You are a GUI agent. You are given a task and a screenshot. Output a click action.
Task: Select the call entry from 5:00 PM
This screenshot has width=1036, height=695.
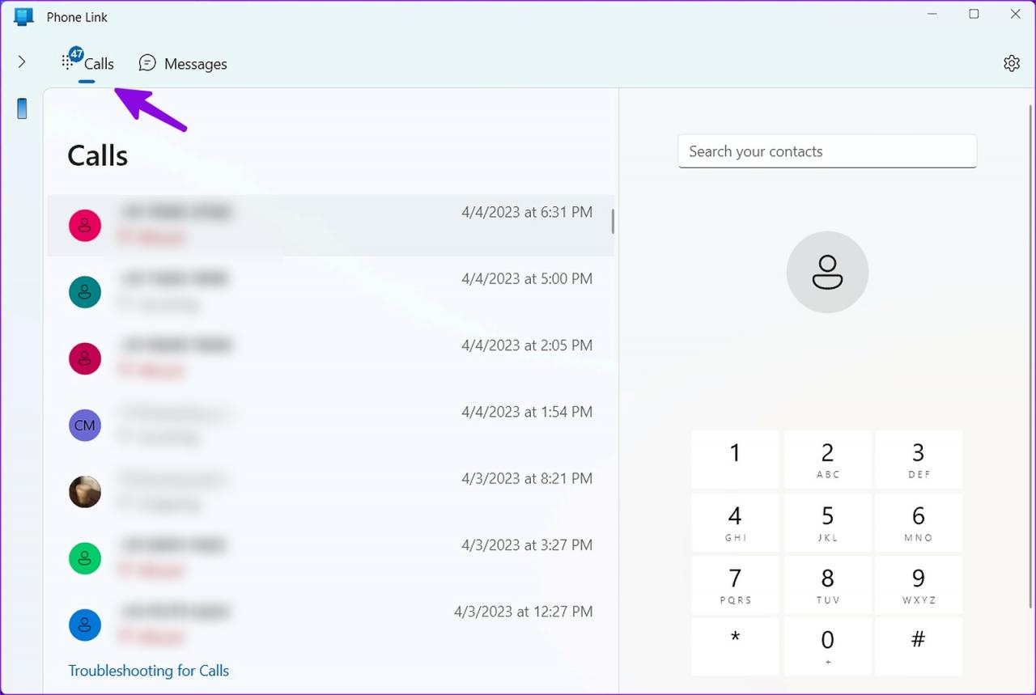(330, 291)
